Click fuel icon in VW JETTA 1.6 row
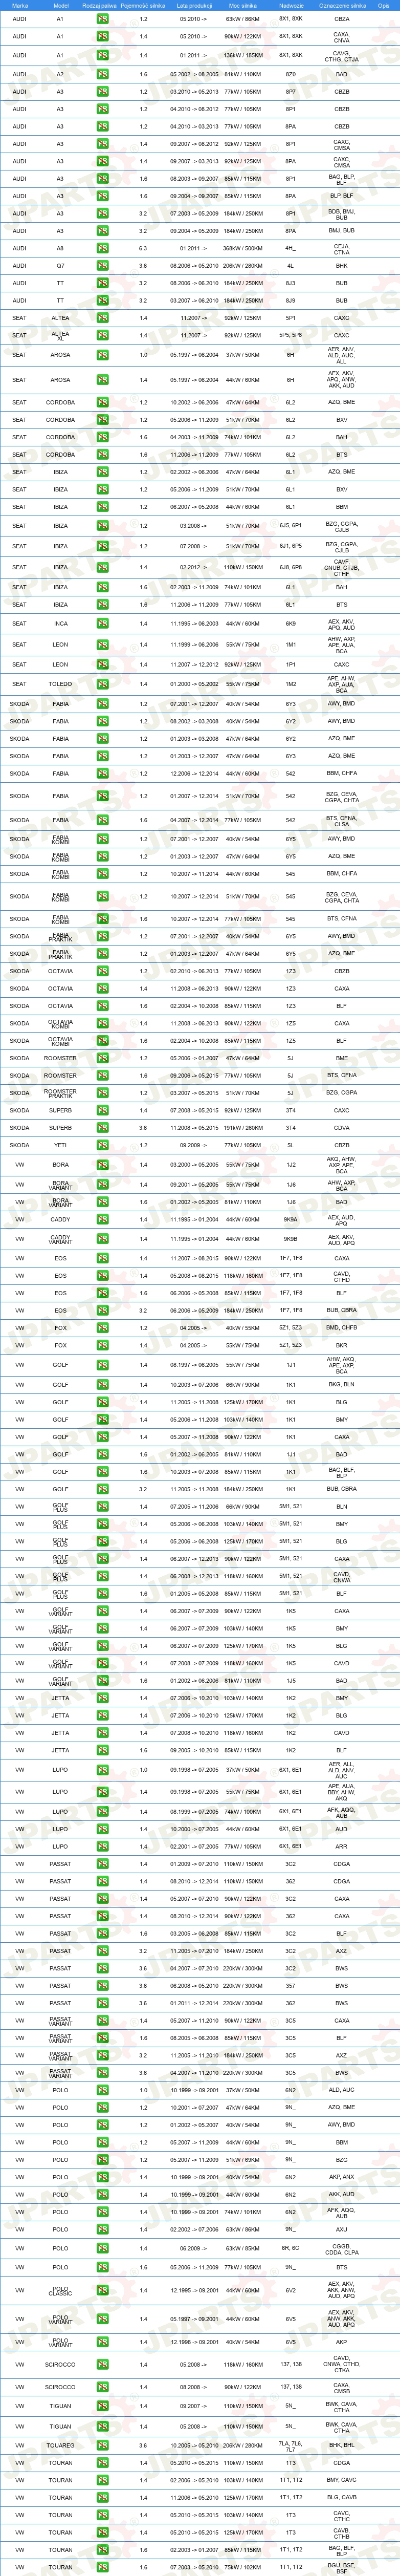 (102, 1750)
